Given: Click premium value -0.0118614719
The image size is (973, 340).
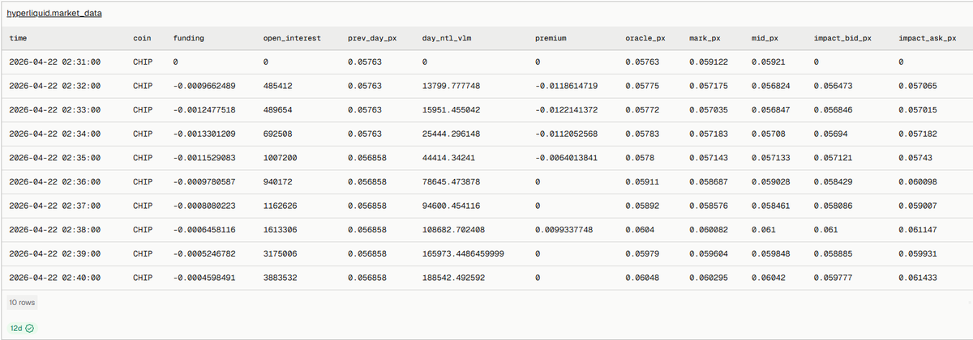Looking at the screenshot, I should [x=567, y=86].
